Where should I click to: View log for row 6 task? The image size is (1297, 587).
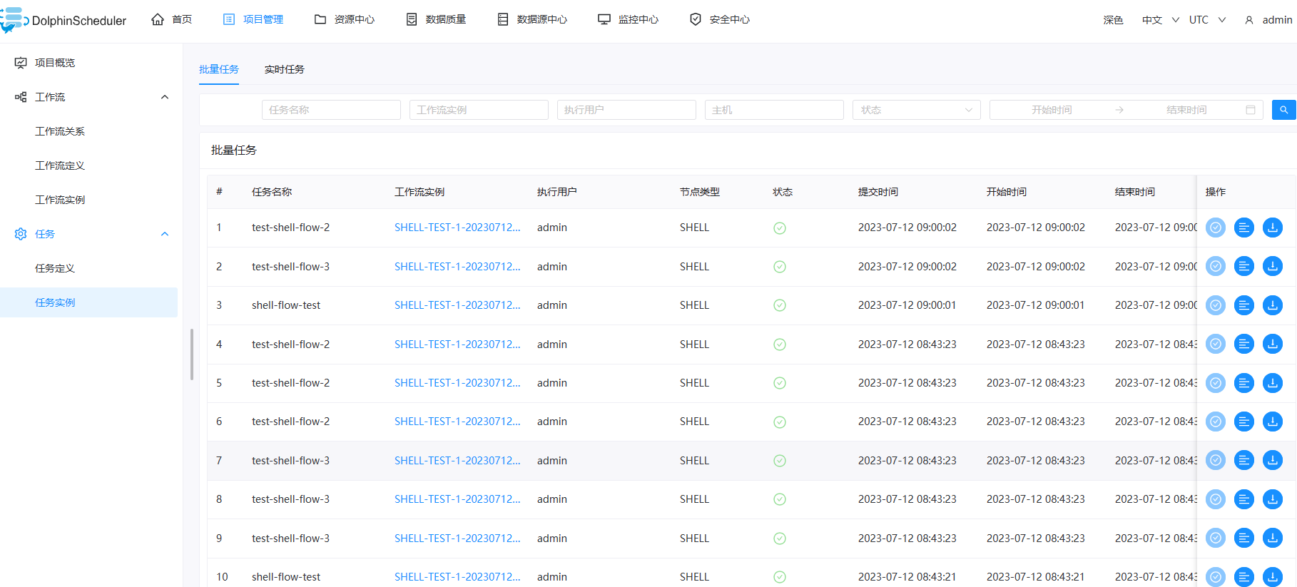1244,422
